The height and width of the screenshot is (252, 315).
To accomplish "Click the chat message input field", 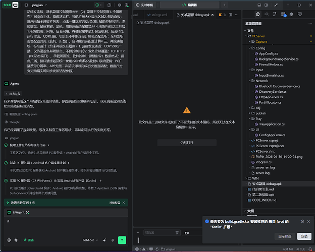I will tap(66, 226).
